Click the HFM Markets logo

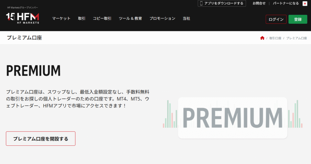22,18
